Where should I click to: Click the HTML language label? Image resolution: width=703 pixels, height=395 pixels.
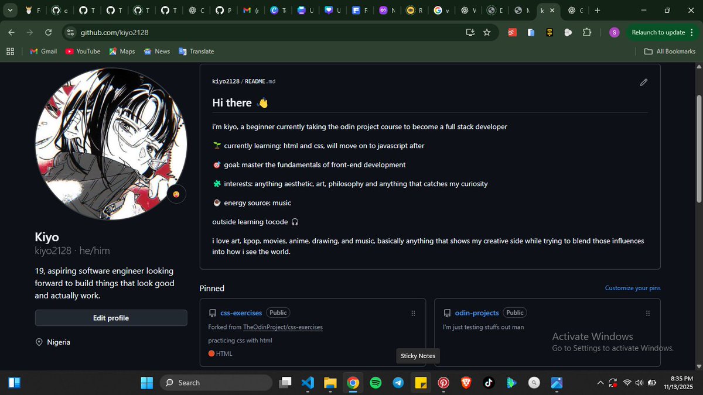click(224, 353)
